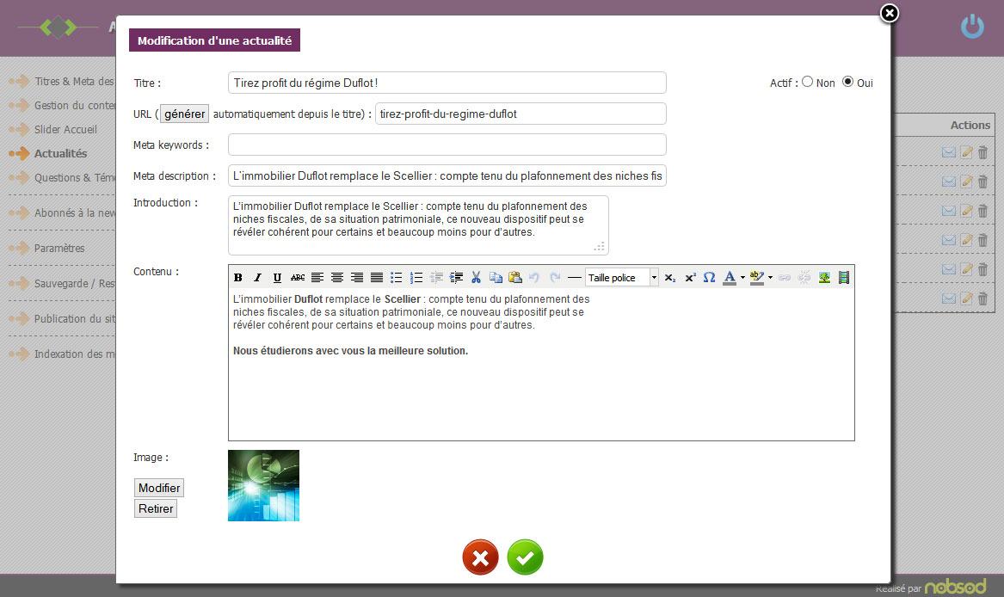
Task: Click the news image thumbnail
Action: point(263,485)
